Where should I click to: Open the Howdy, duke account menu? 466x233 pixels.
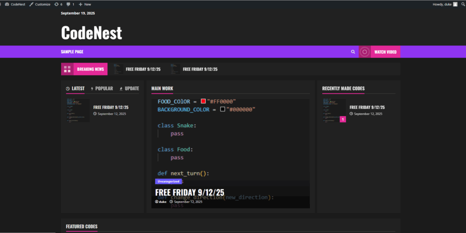(442, 4)
